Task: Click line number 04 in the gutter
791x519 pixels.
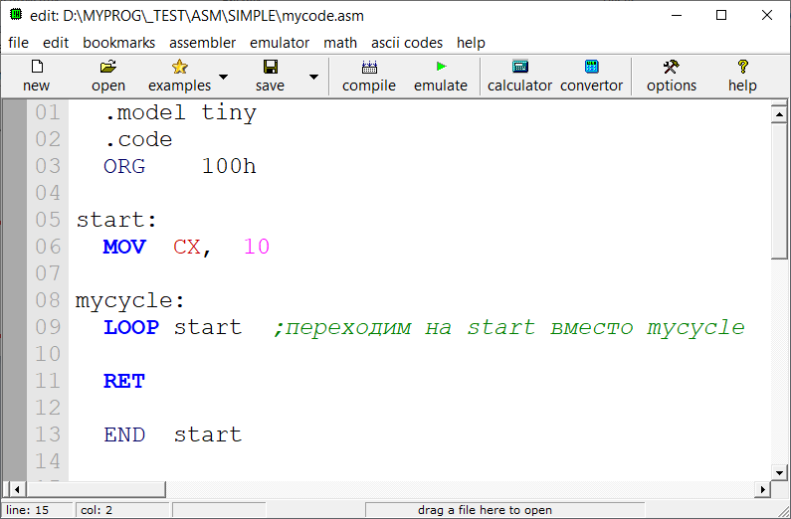Action: click(48, 193)
